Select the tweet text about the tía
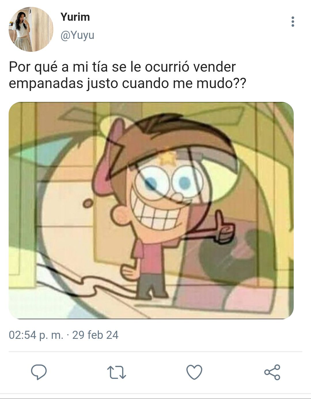The width and height of the screenshot is (311, 399). pos(128,75)
